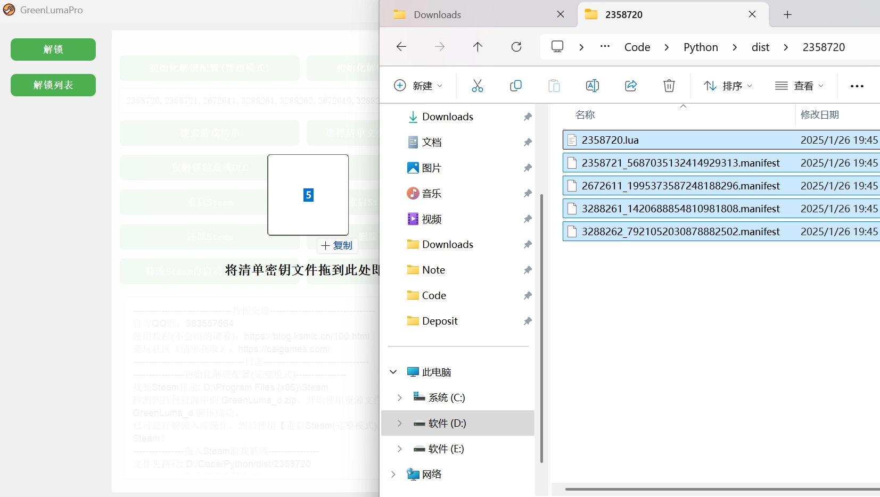Expand chevron after the monitor icon

(x=581, y=47)
